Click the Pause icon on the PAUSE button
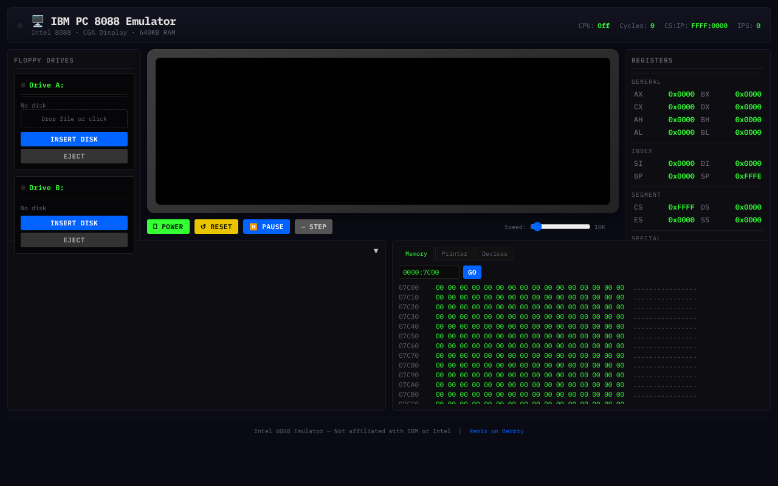The image size is (778, 486). [x=253, y=227]
